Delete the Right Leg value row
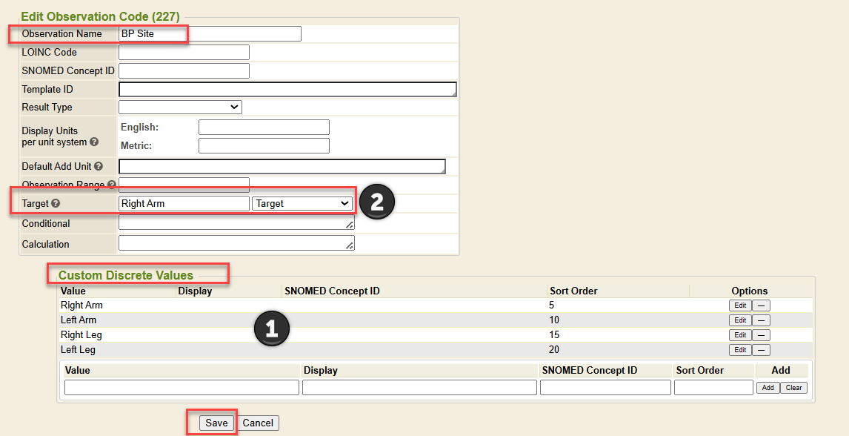The image size is (849, 436). (761, 335)
